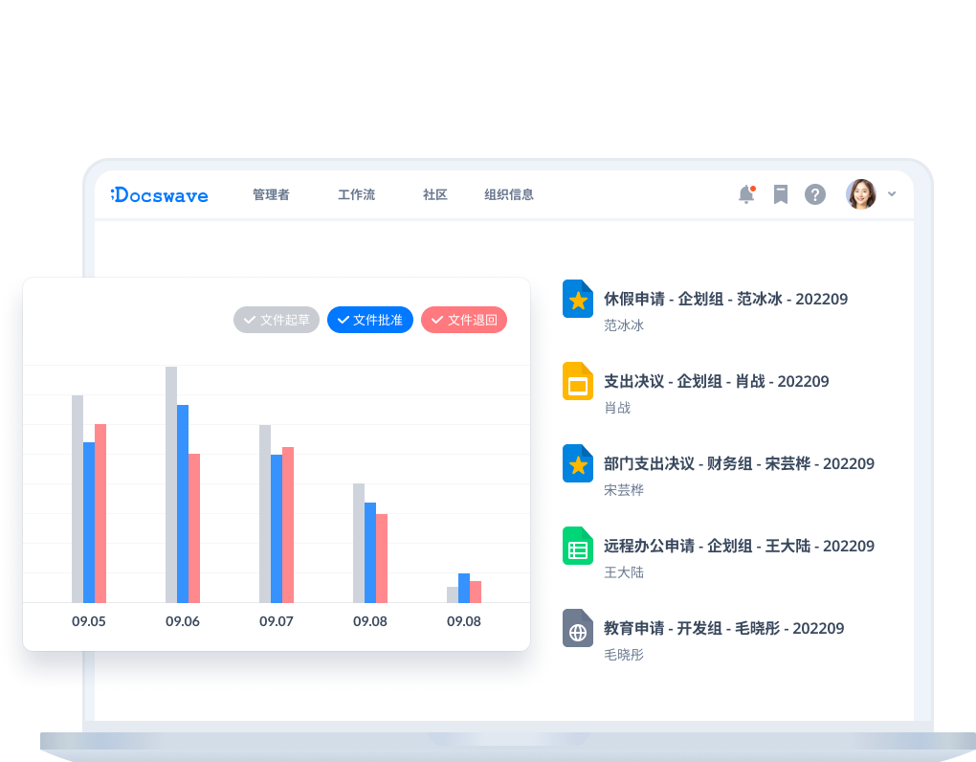Click the Docswave logo
Viewport: 976px width, 762px height.
[160, 195]
